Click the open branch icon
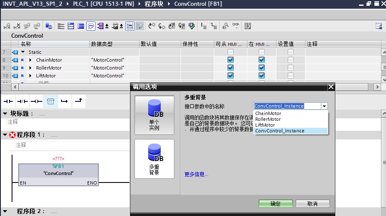This screenshot has width=386, height=216. [x=64, y=101]
